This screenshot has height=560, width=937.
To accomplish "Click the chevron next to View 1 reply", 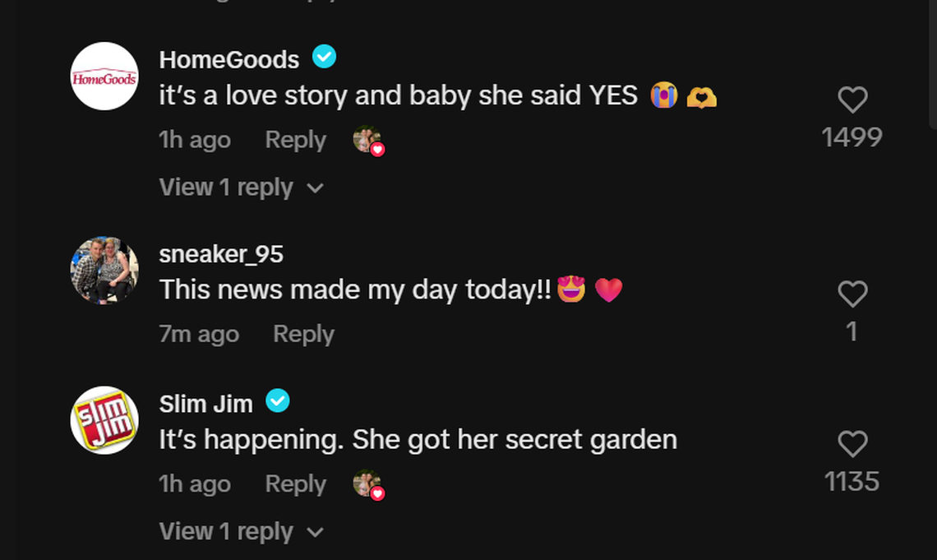I will point(315,187).
